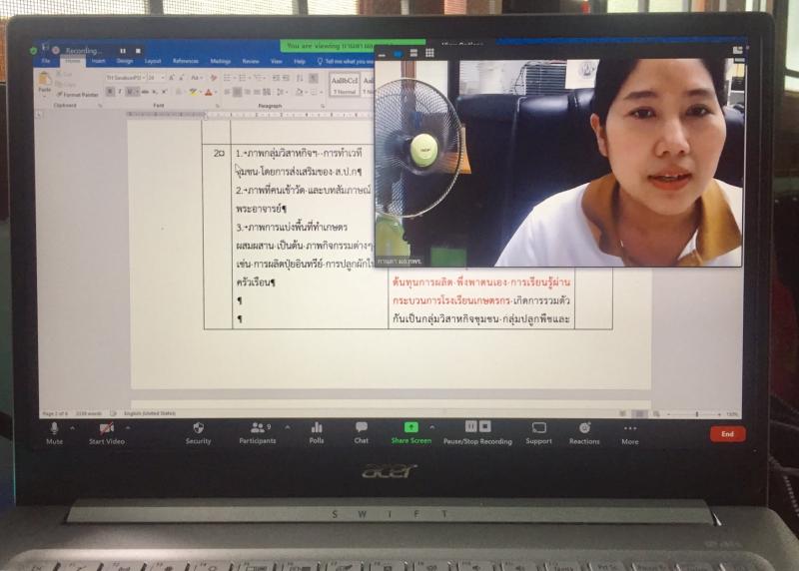Click the red End button
The image size is (799, 571).
pyautogui.click(x=727, y=434)
